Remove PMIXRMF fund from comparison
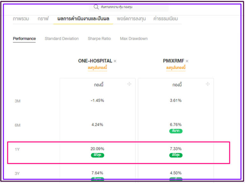 [187, 61]
